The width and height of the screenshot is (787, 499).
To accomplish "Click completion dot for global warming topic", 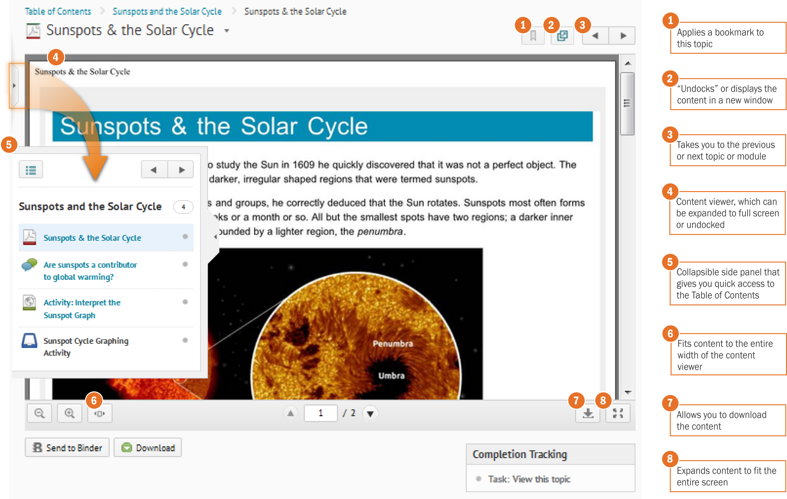I will click(185, 264).
